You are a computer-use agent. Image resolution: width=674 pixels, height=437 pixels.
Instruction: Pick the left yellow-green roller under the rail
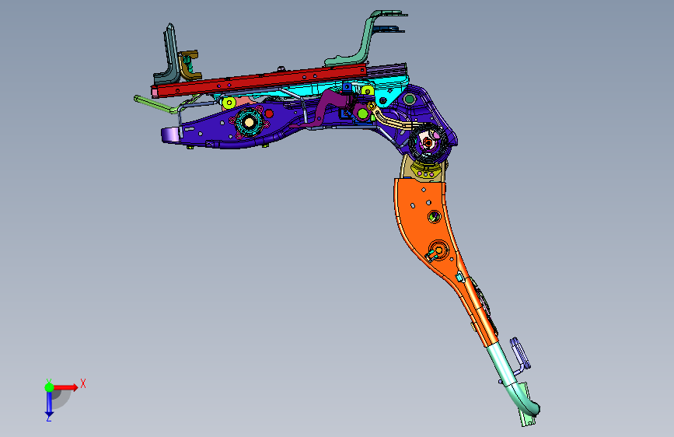point(229,103)
